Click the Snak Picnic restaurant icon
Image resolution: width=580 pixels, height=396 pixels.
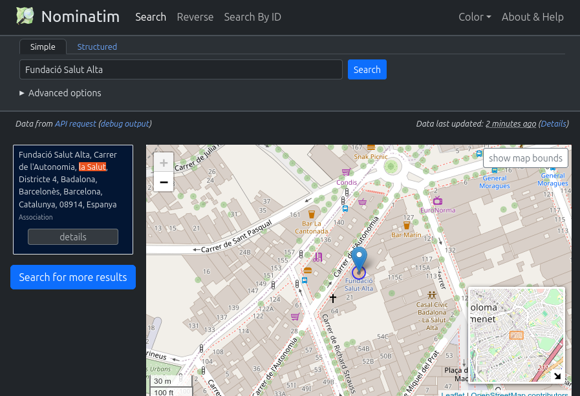pos(371,148)
